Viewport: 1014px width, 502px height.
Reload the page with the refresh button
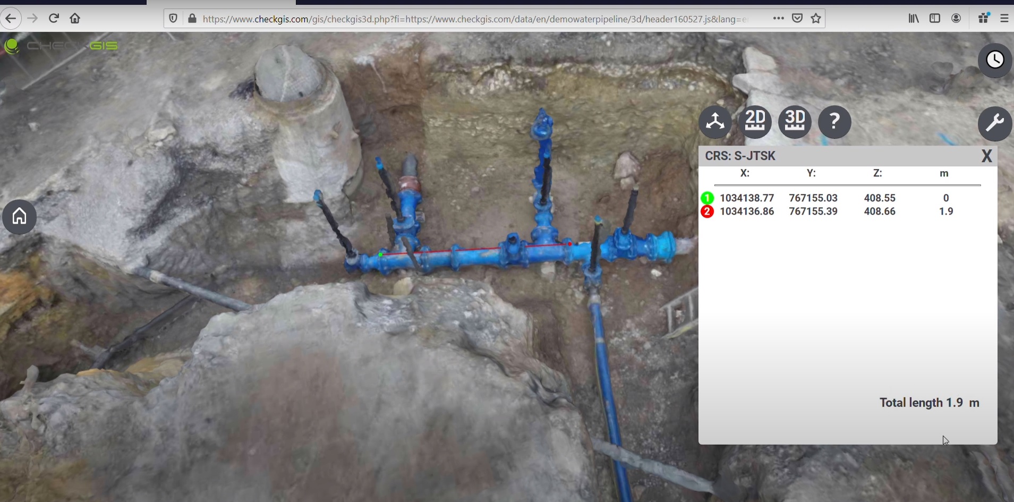54,19
